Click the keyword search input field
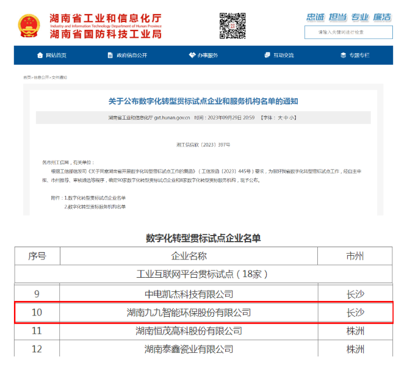Viewport: 407px width, 365px height. coord(348,32)
